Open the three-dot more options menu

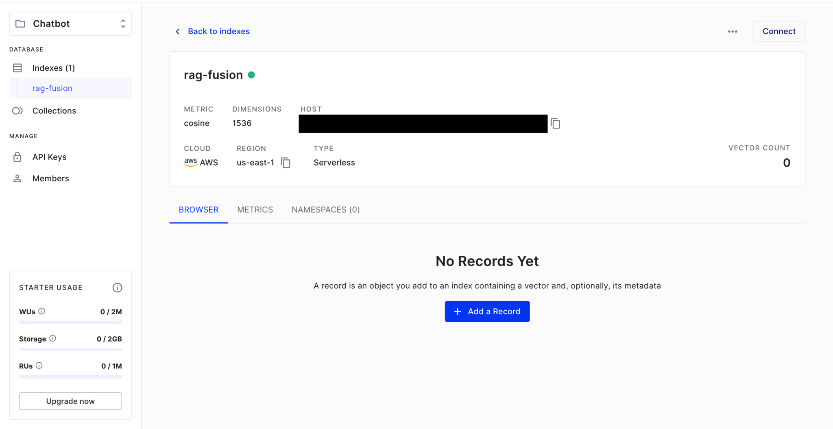tap(733, 31)
